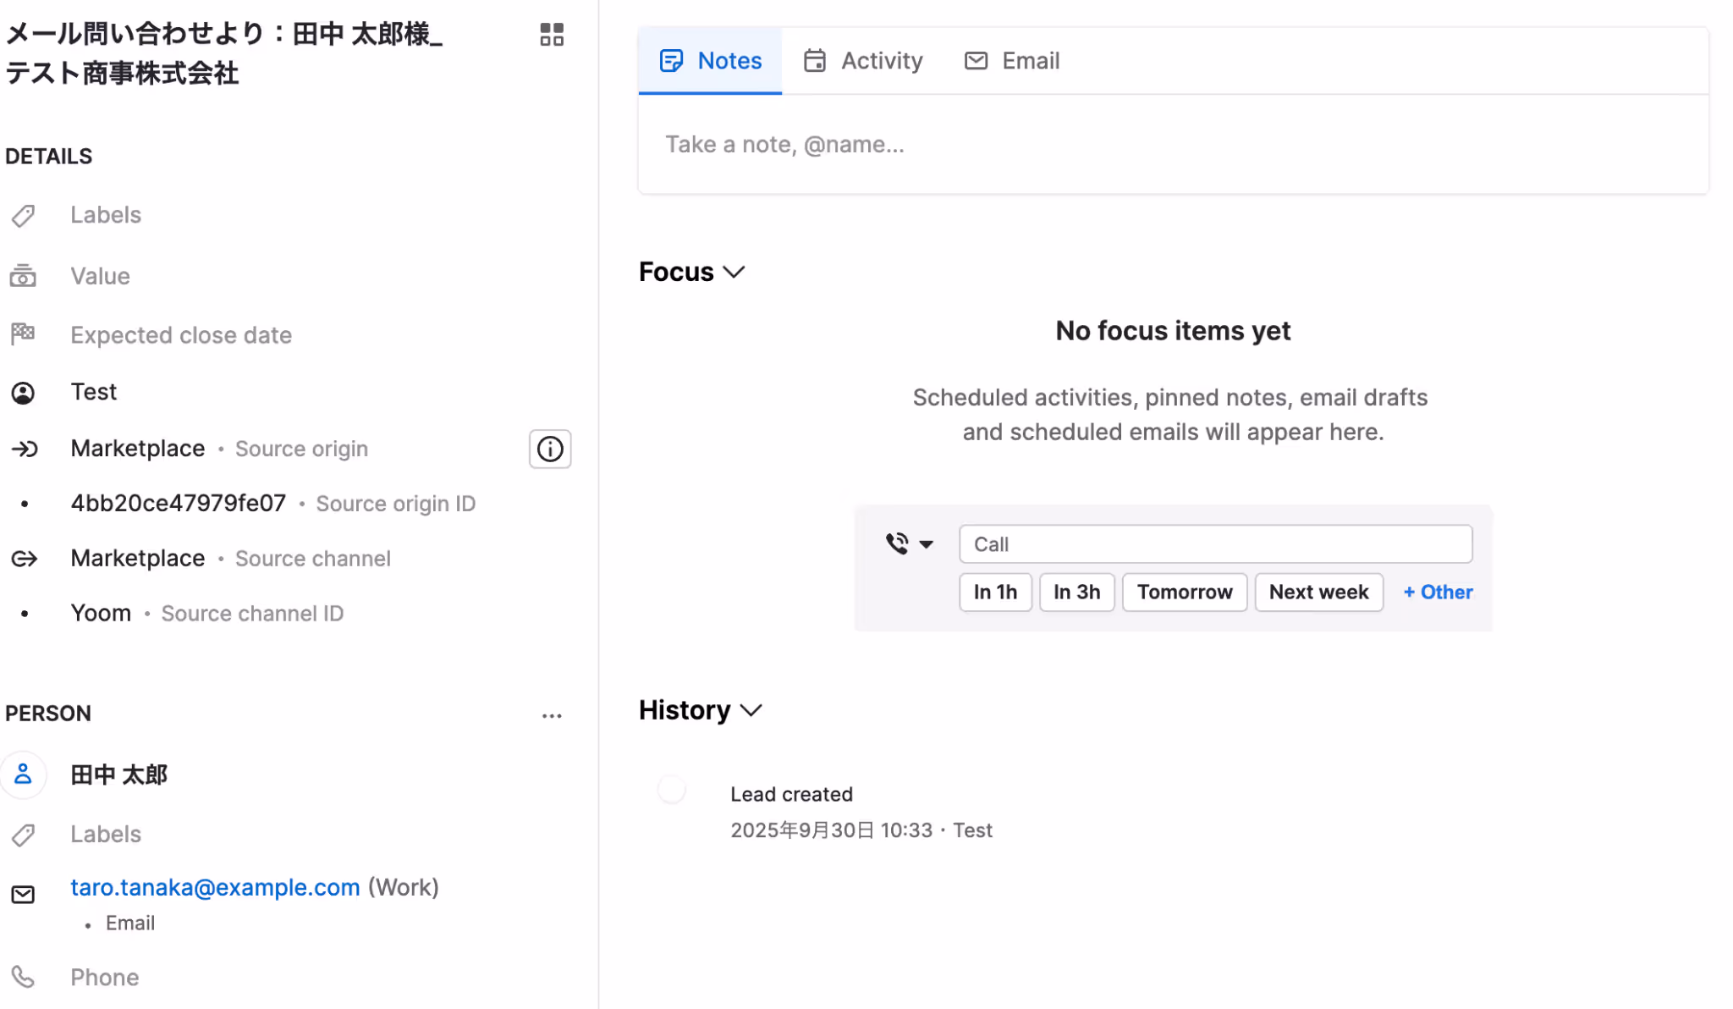Screen dimensions: 1733x1009
Task: Click the info icon next to Source origin
Action: pyautogui.click(x=550, y=449)
